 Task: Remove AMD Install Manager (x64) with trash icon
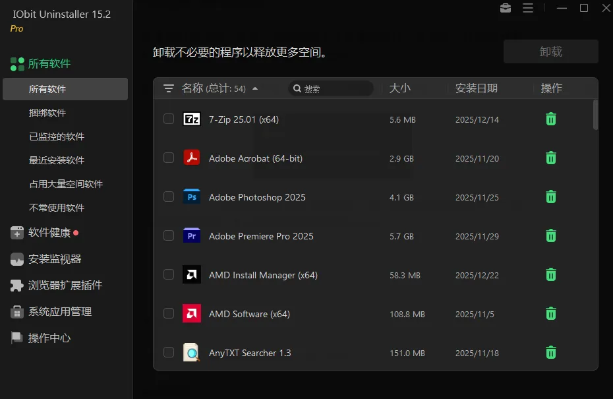(551, 274)
